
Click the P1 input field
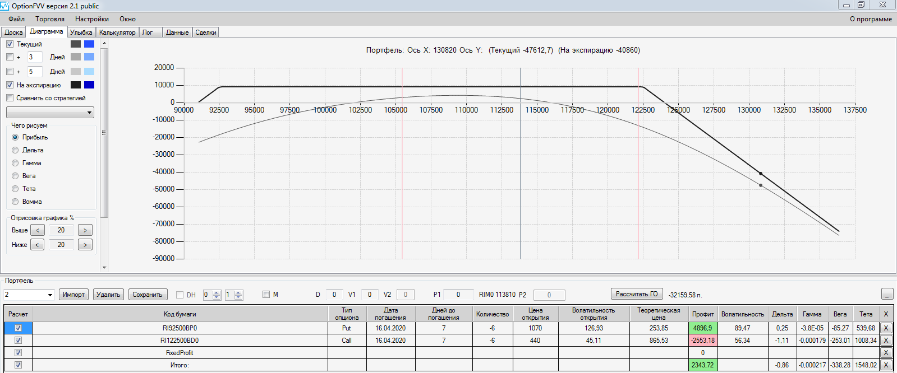(458, 295)
